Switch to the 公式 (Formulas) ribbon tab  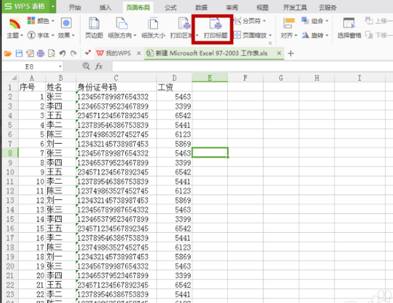click(170, 7)
